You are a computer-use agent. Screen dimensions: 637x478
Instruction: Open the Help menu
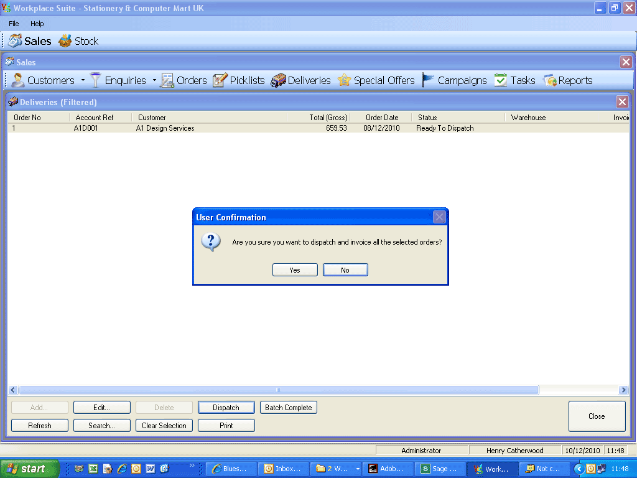point(37,24)
